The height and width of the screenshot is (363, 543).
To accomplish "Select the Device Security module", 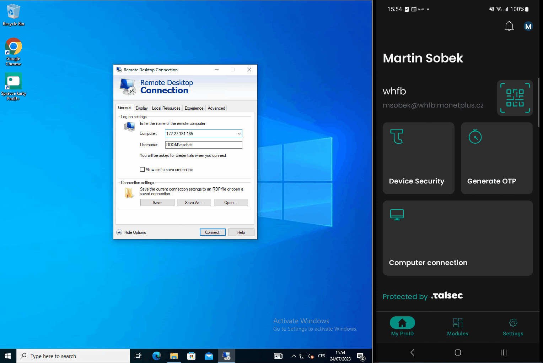I will coord(418,158).
